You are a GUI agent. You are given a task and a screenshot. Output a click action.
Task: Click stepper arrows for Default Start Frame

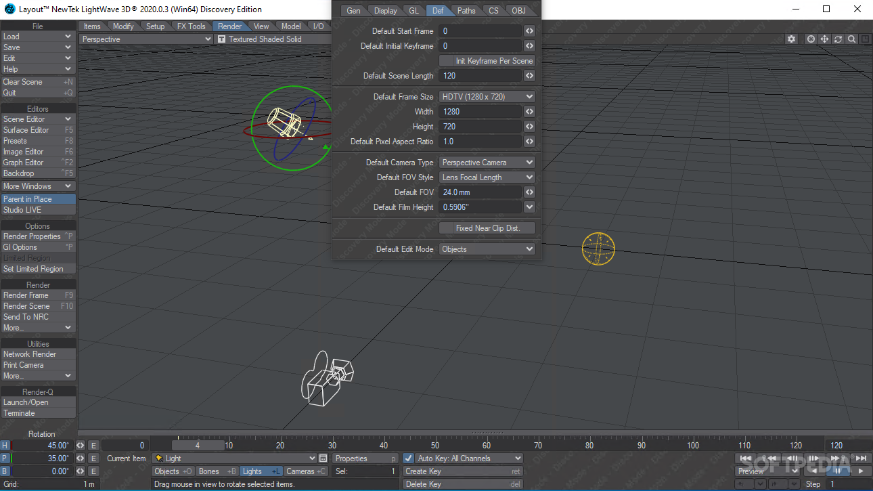coord(529,31)
